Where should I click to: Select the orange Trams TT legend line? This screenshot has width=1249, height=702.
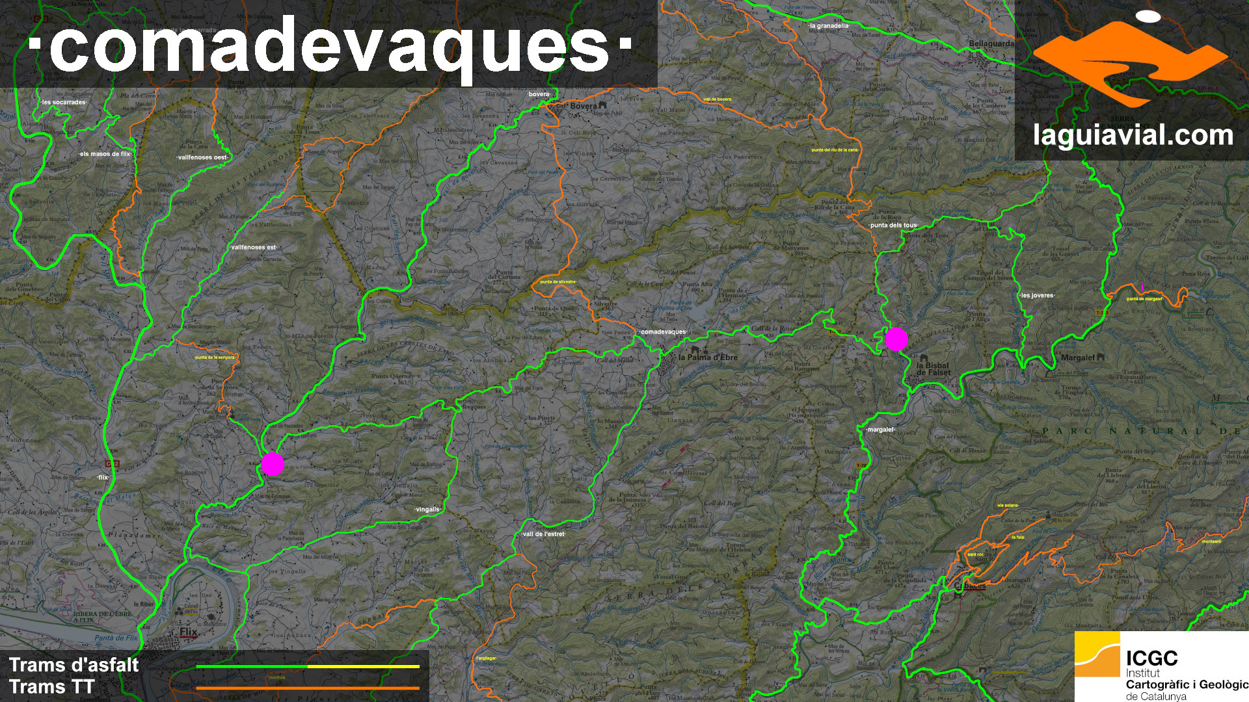[307, 688]
